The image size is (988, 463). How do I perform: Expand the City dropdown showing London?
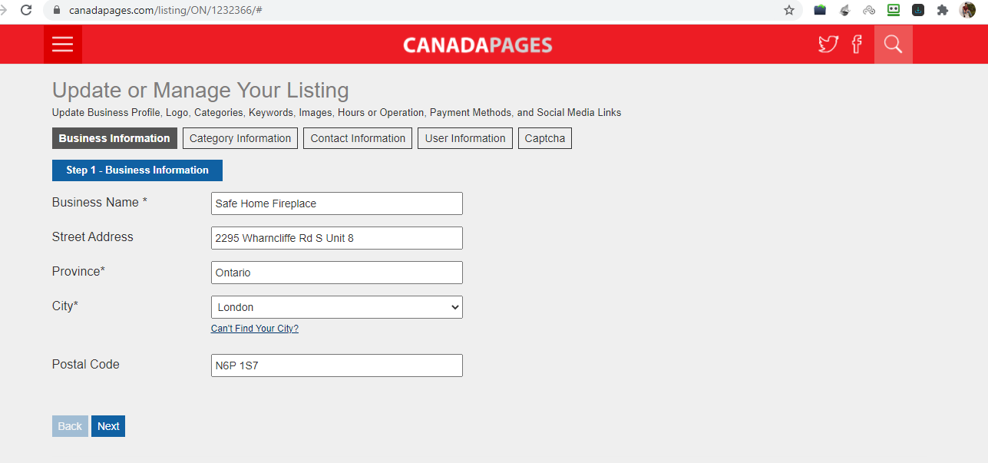click(x=337, y=307)
